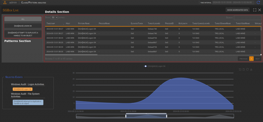Click the table vertical scrollbar
Screen dimensions: 263x122
pyautogui.click(x=261, y=28)
